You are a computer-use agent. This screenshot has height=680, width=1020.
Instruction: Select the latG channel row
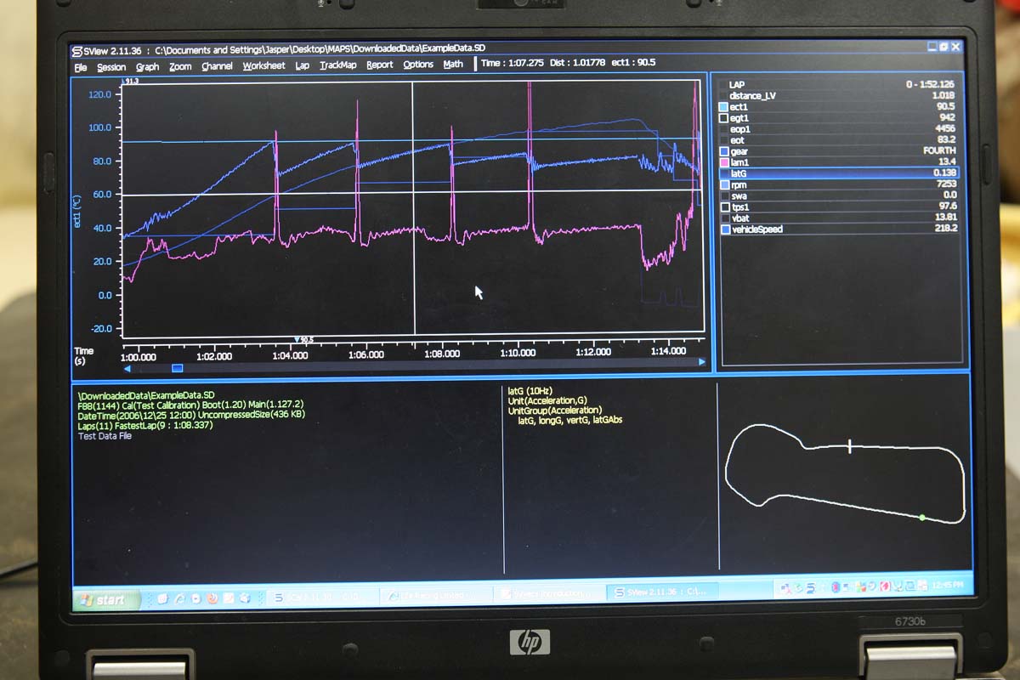coord(837,173)
